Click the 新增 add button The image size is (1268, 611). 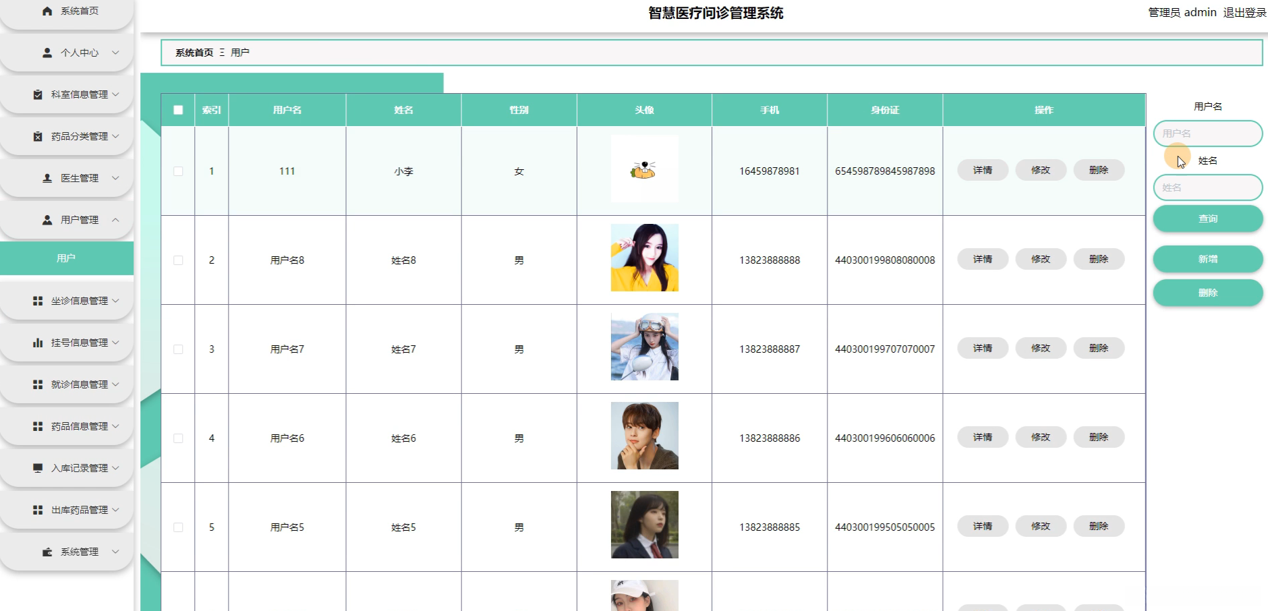tap(1208, 259)
